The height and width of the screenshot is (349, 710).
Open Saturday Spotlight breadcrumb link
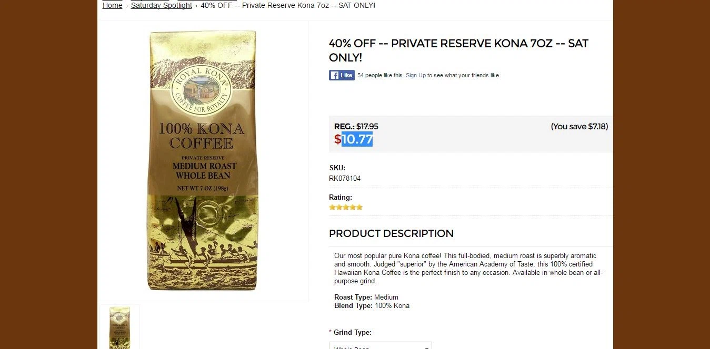coord(162,5)
